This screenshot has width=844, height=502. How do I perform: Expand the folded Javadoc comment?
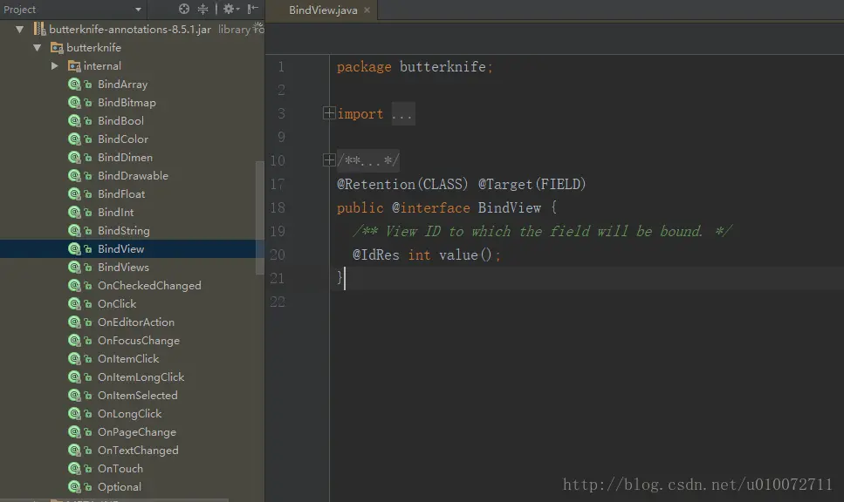pyautogui.click(x=329, y=159)
